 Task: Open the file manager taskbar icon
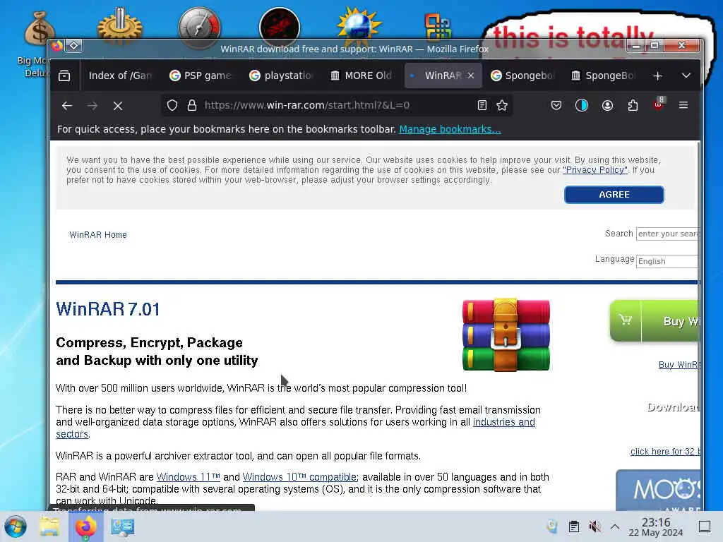(x=49, y=526)
